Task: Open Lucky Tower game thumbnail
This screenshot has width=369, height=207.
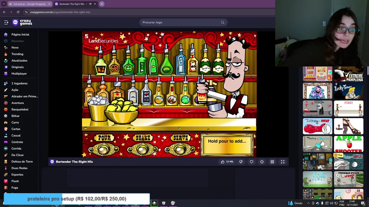Action: (349, 91)
